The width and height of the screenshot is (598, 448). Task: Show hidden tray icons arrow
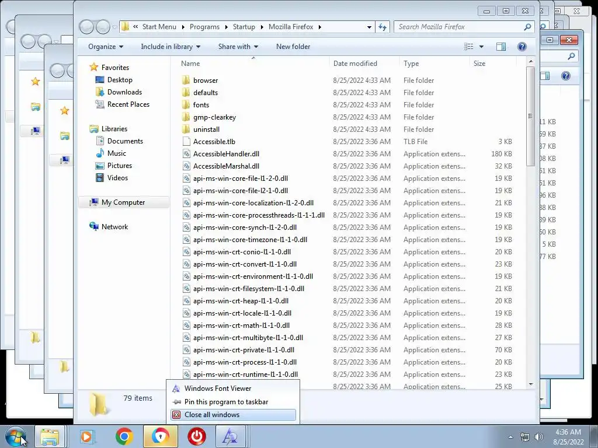(510, 437)
